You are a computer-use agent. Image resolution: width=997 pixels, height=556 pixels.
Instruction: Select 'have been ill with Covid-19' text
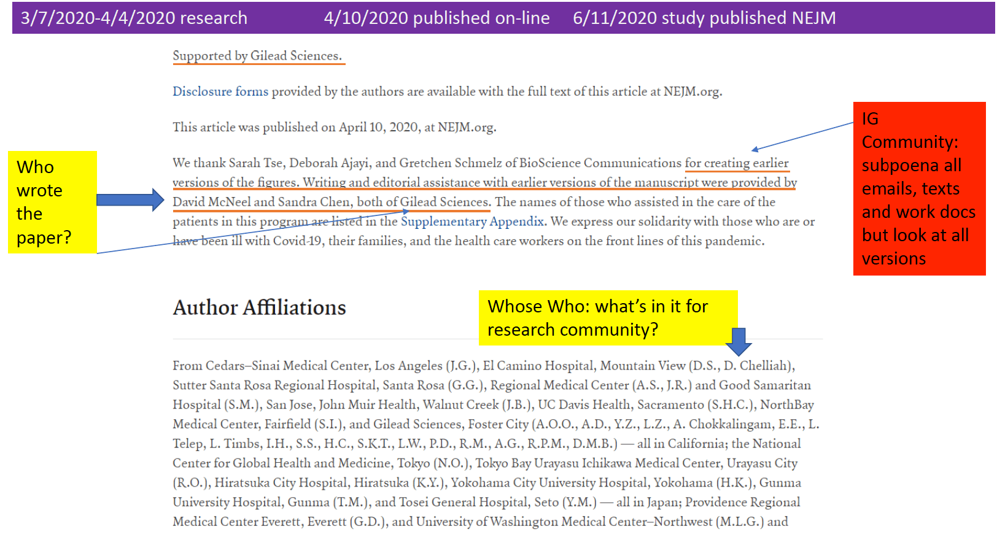point(247,241)
